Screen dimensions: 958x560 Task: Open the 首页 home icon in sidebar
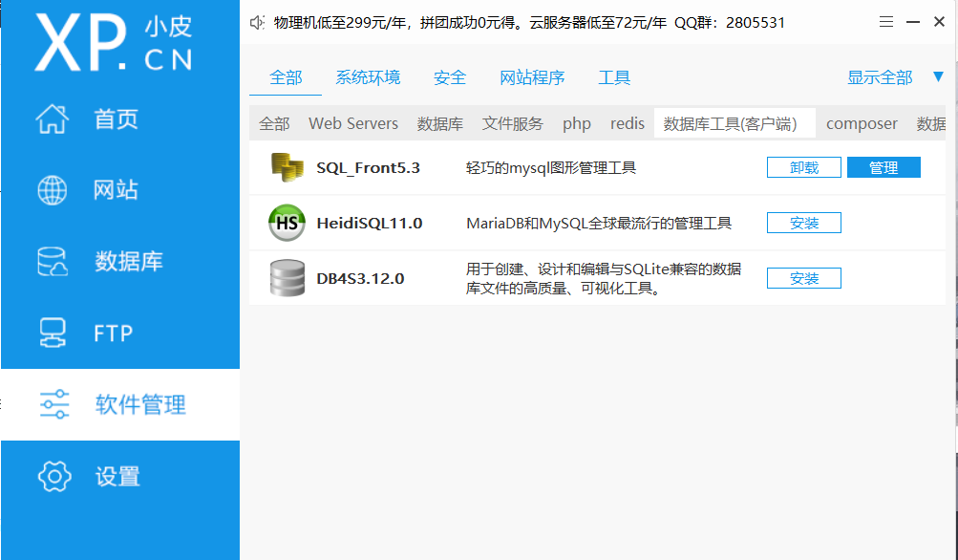(x=53, y=118)
